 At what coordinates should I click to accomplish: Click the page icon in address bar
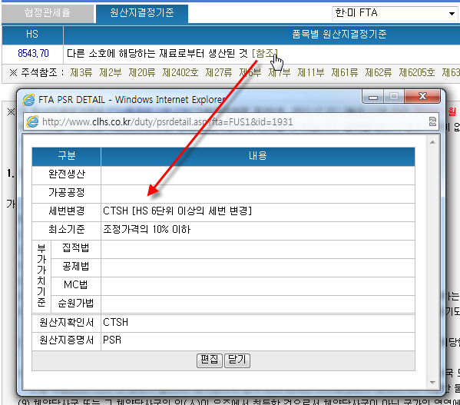pos(32,121)
